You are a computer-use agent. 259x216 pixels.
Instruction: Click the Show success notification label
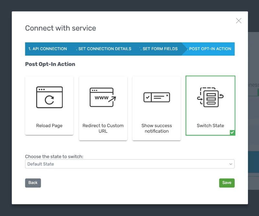click(157, 128)
